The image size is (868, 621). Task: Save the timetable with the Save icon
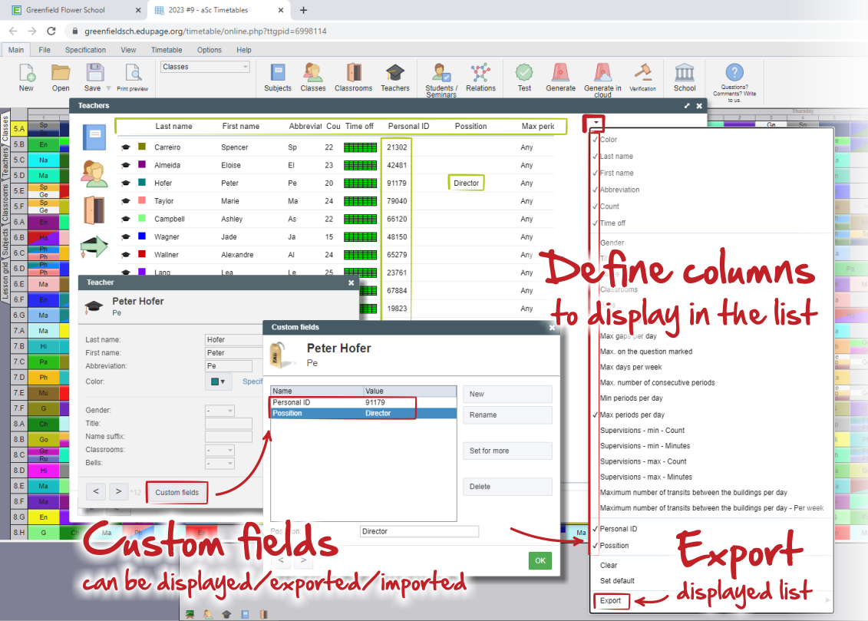tap(94, 77)
